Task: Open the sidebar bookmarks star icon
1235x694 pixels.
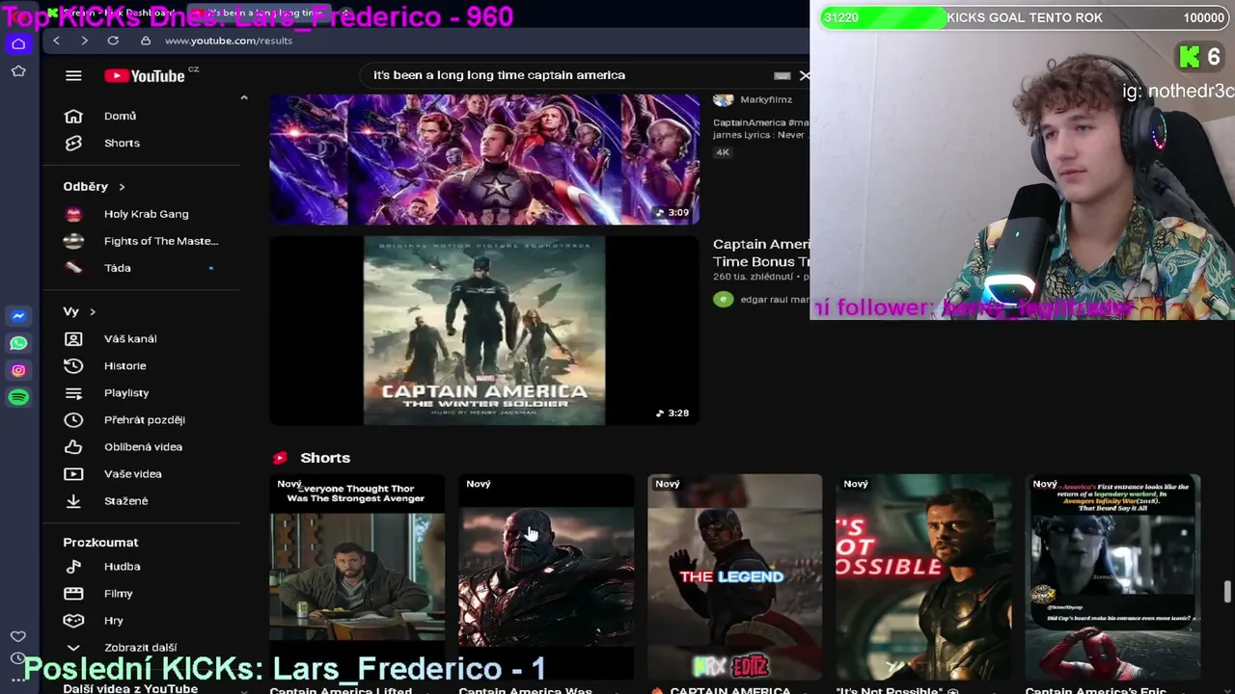Action: point(18,71)
